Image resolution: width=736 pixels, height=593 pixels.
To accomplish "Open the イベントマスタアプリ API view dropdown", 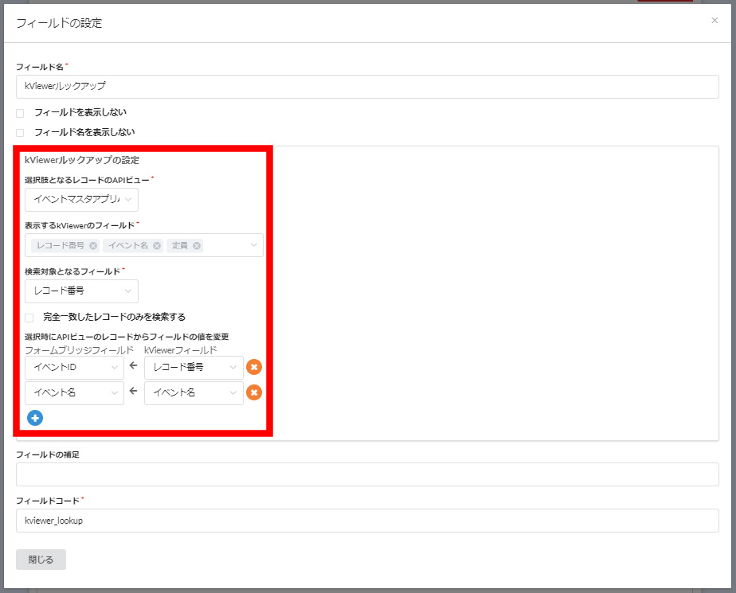I will tap(81, 200).
